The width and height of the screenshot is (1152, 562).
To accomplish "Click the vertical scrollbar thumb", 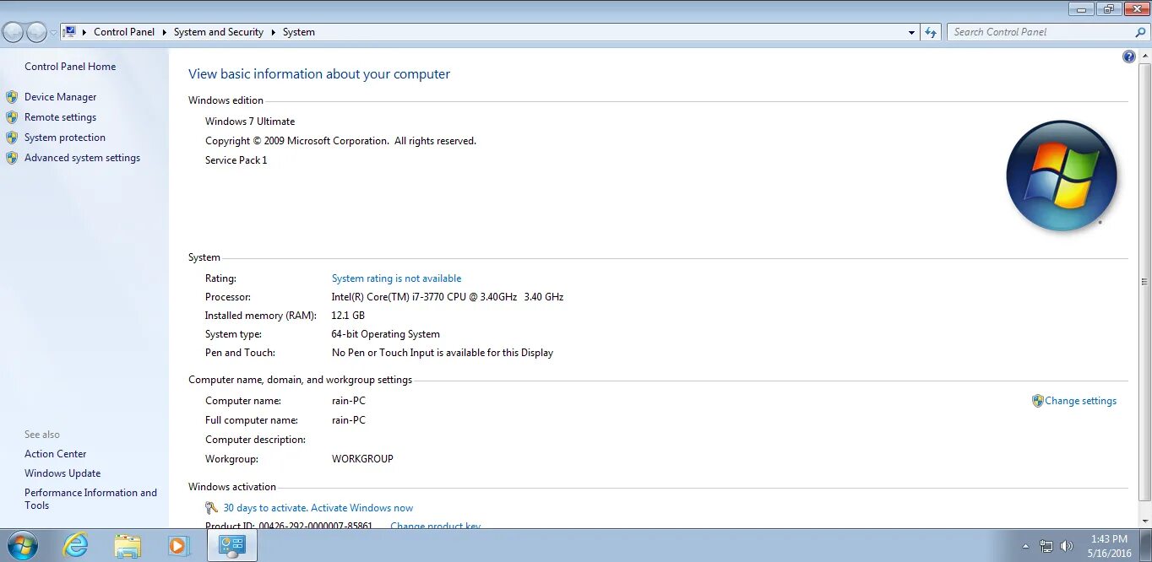I will 1145,280.
